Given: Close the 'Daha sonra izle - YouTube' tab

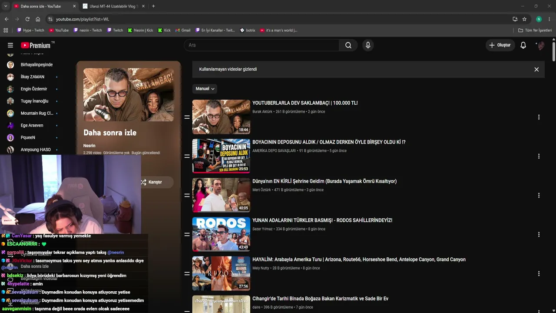Looking at the screenshot, I should [x=74, y=6].
